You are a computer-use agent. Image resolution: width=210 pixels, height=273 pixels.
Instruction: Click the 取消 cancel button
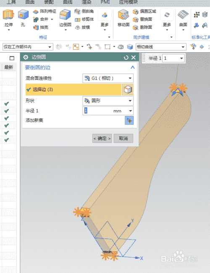(123, 138)
